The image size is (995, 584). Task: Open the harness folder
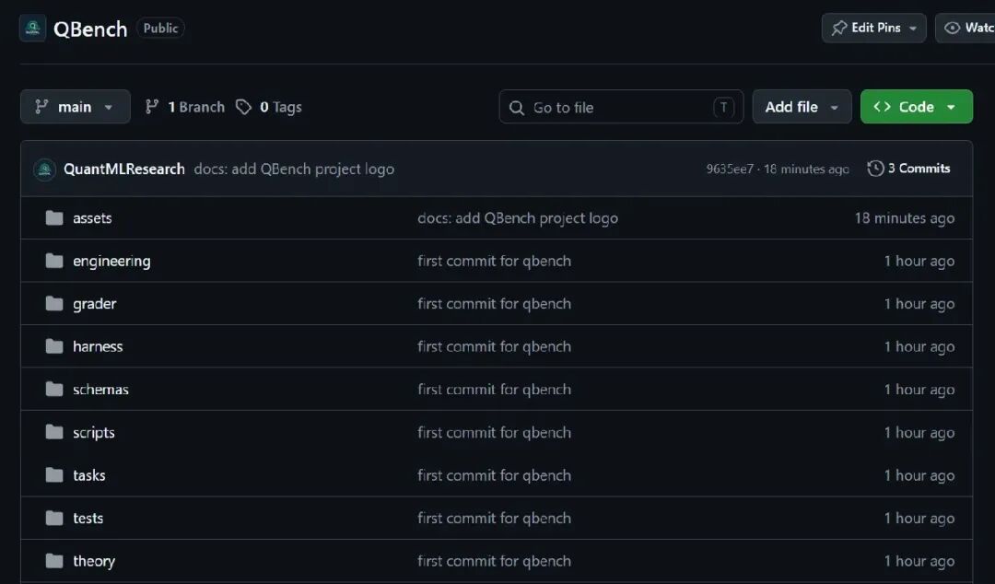coord(98,346)
